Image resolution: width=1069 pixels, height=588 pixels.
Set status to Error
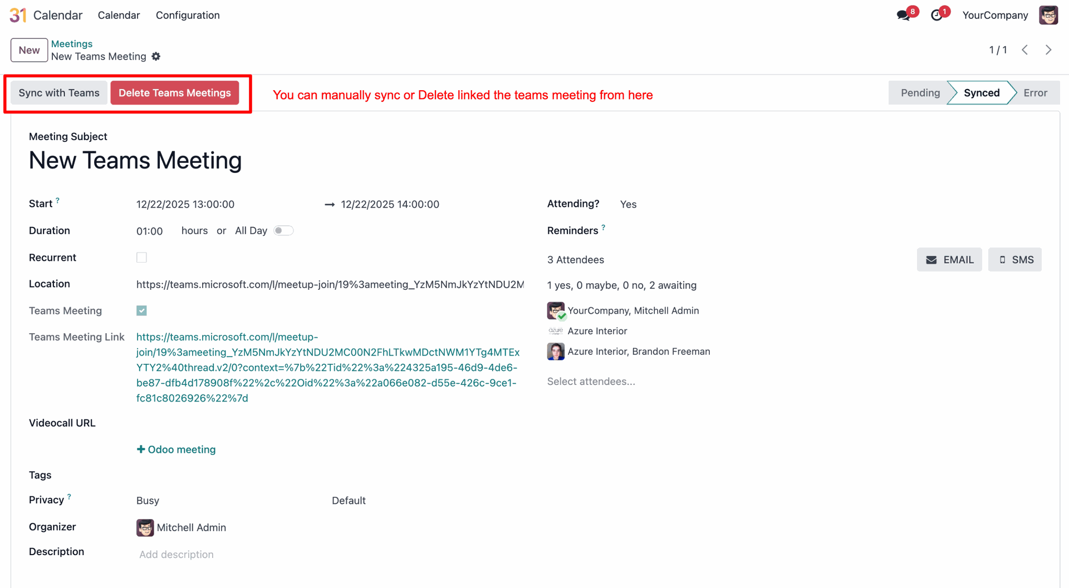point(1035,93)
